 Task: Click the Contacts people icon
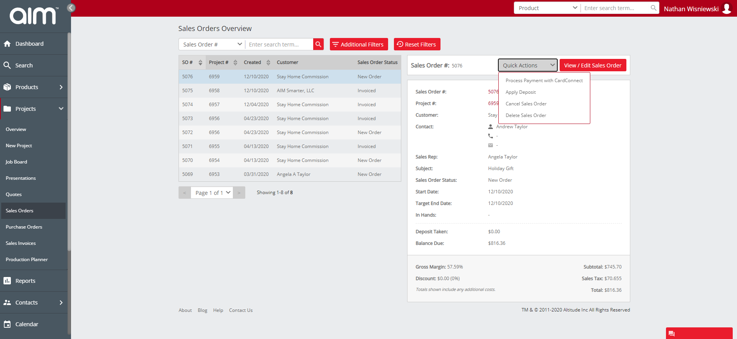(7, 303)
